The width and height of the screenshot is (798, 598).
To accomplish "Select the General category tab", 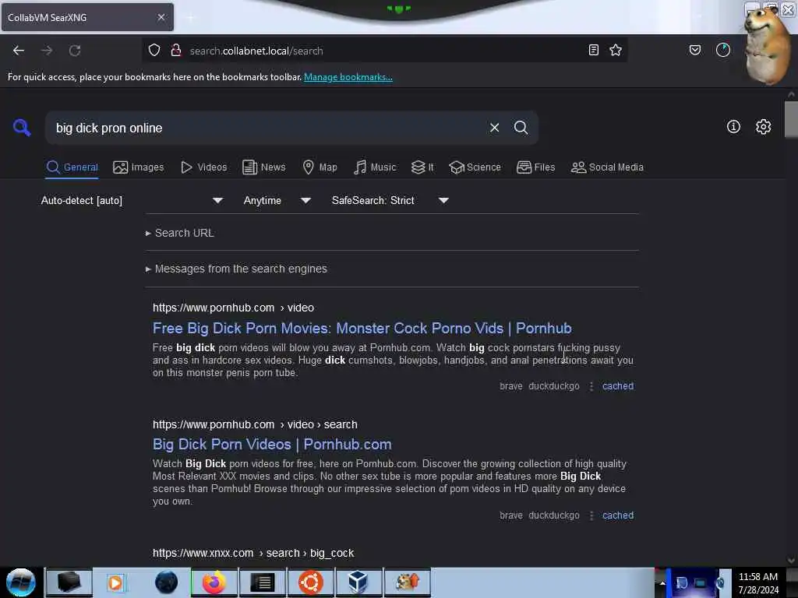I will click(72, 167).
